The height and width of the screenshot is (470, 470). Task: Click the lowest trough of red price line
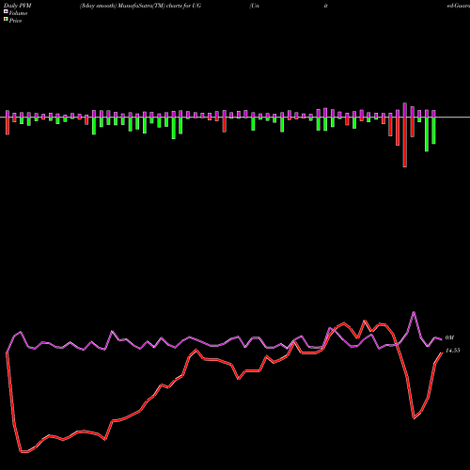coord(24,452)
